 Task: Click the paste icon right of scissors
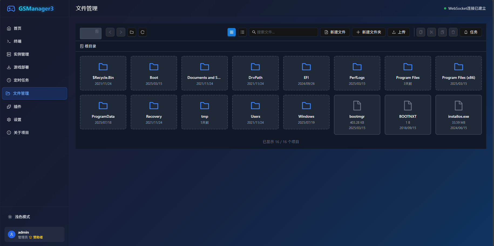[x=442, y=32]
